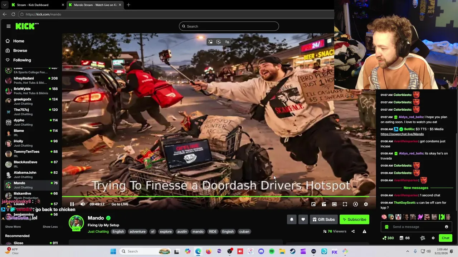Click the gift icon inside message box
The height and width of the screenshot is (257, 458).
[386, 227]
